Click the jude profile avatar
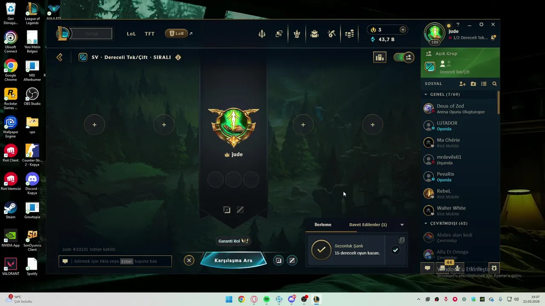This screenshot has width=545, height=306. [435, 33]
